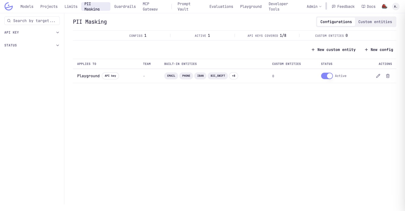The height and width of the screenshot is (211, 405).
Task: Click the APPLIES TO column header
Action: [x=87, y=64]
